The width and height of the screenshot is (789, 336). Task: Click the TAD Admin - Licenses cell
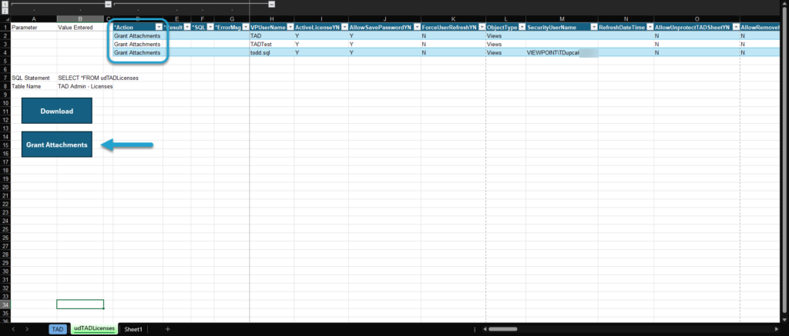(86, 86)
